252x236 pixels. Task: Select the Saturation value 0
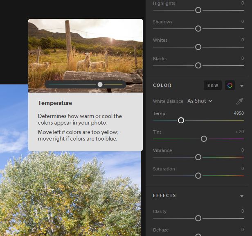tap(243, 168)
